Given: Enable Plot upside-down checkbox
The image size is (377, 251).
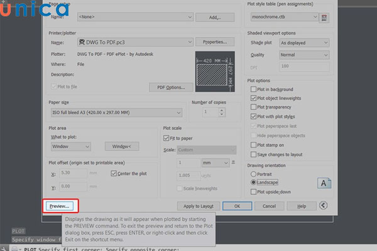Looking at the screenshot, I should tap(253, 191).
